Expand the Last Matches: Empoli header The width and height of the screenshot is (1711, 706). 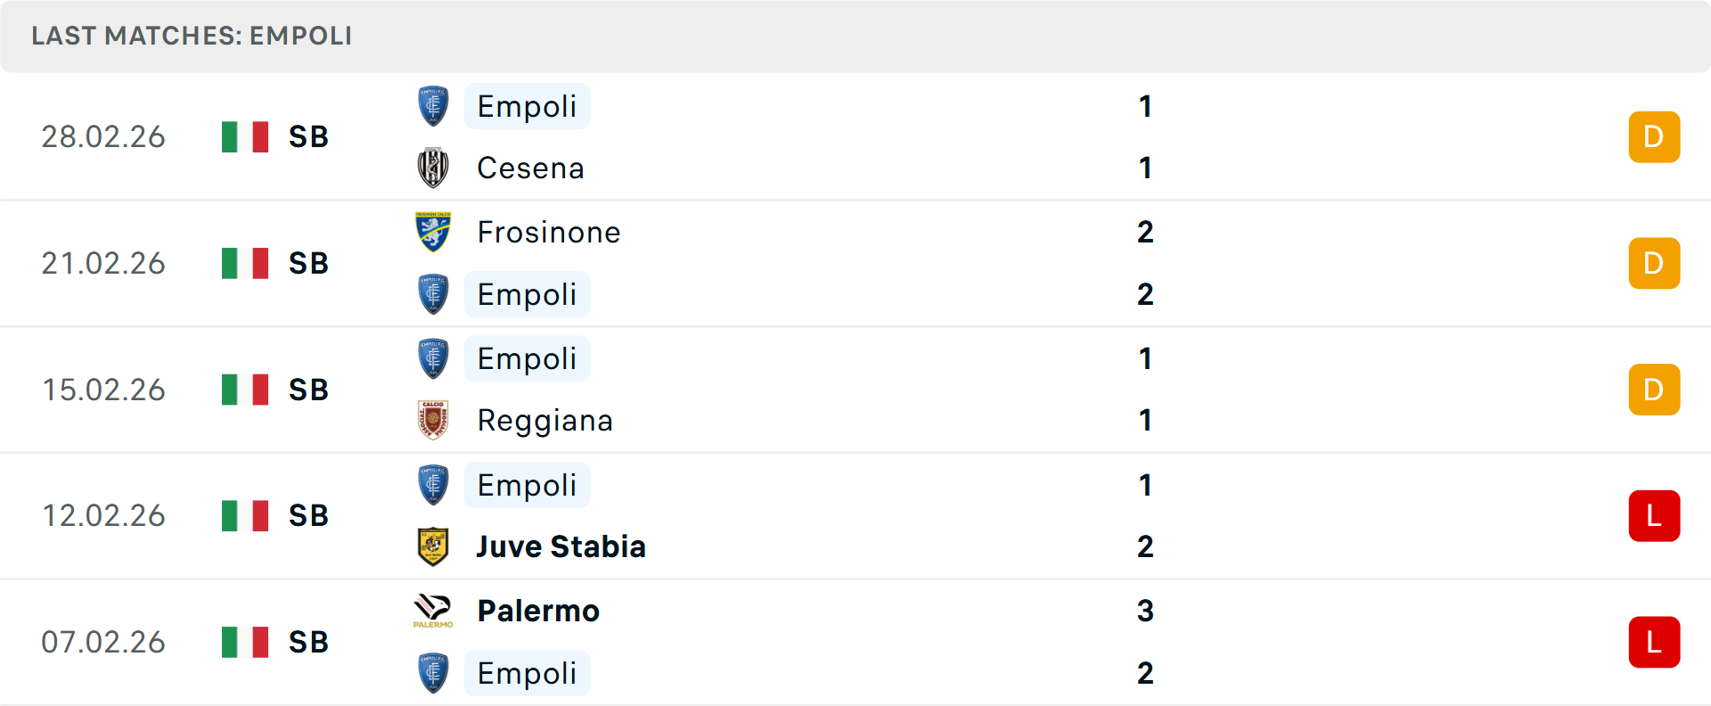[x=191, y=37]
